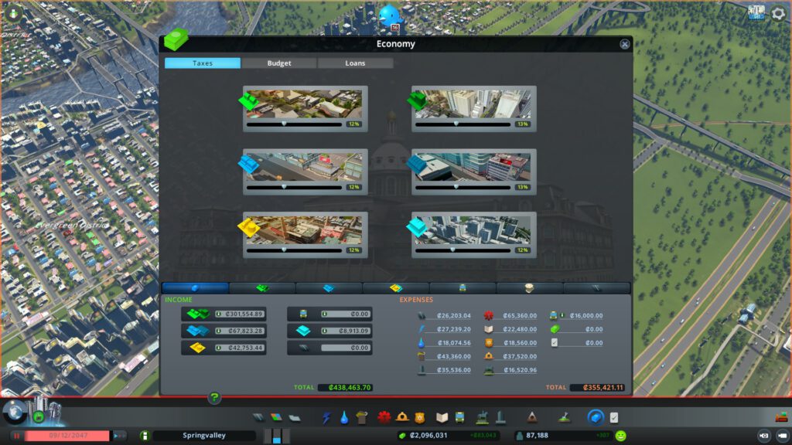Open the Info Views button at top-left
Screen dimensions: 792x445
click(x=13, y=13)
